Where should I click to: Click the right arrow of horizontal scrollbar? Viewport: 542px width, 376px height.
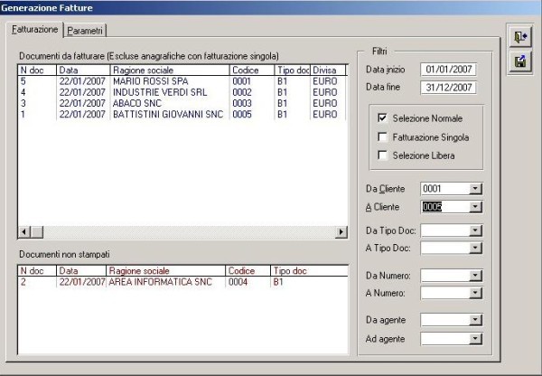pos(341,231)
